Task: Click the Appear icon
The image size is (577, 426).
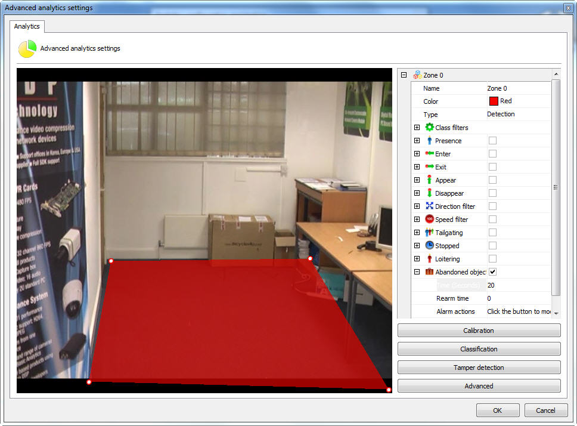Action: click(429, 180)
